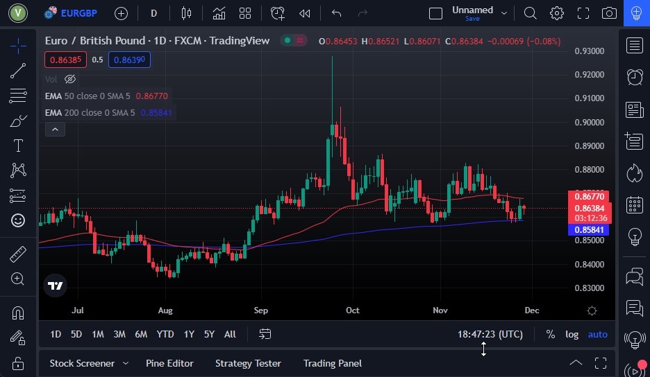Click the blue publish idea button
This screenshot has width=650, height=377.
[x=636, y=13]
